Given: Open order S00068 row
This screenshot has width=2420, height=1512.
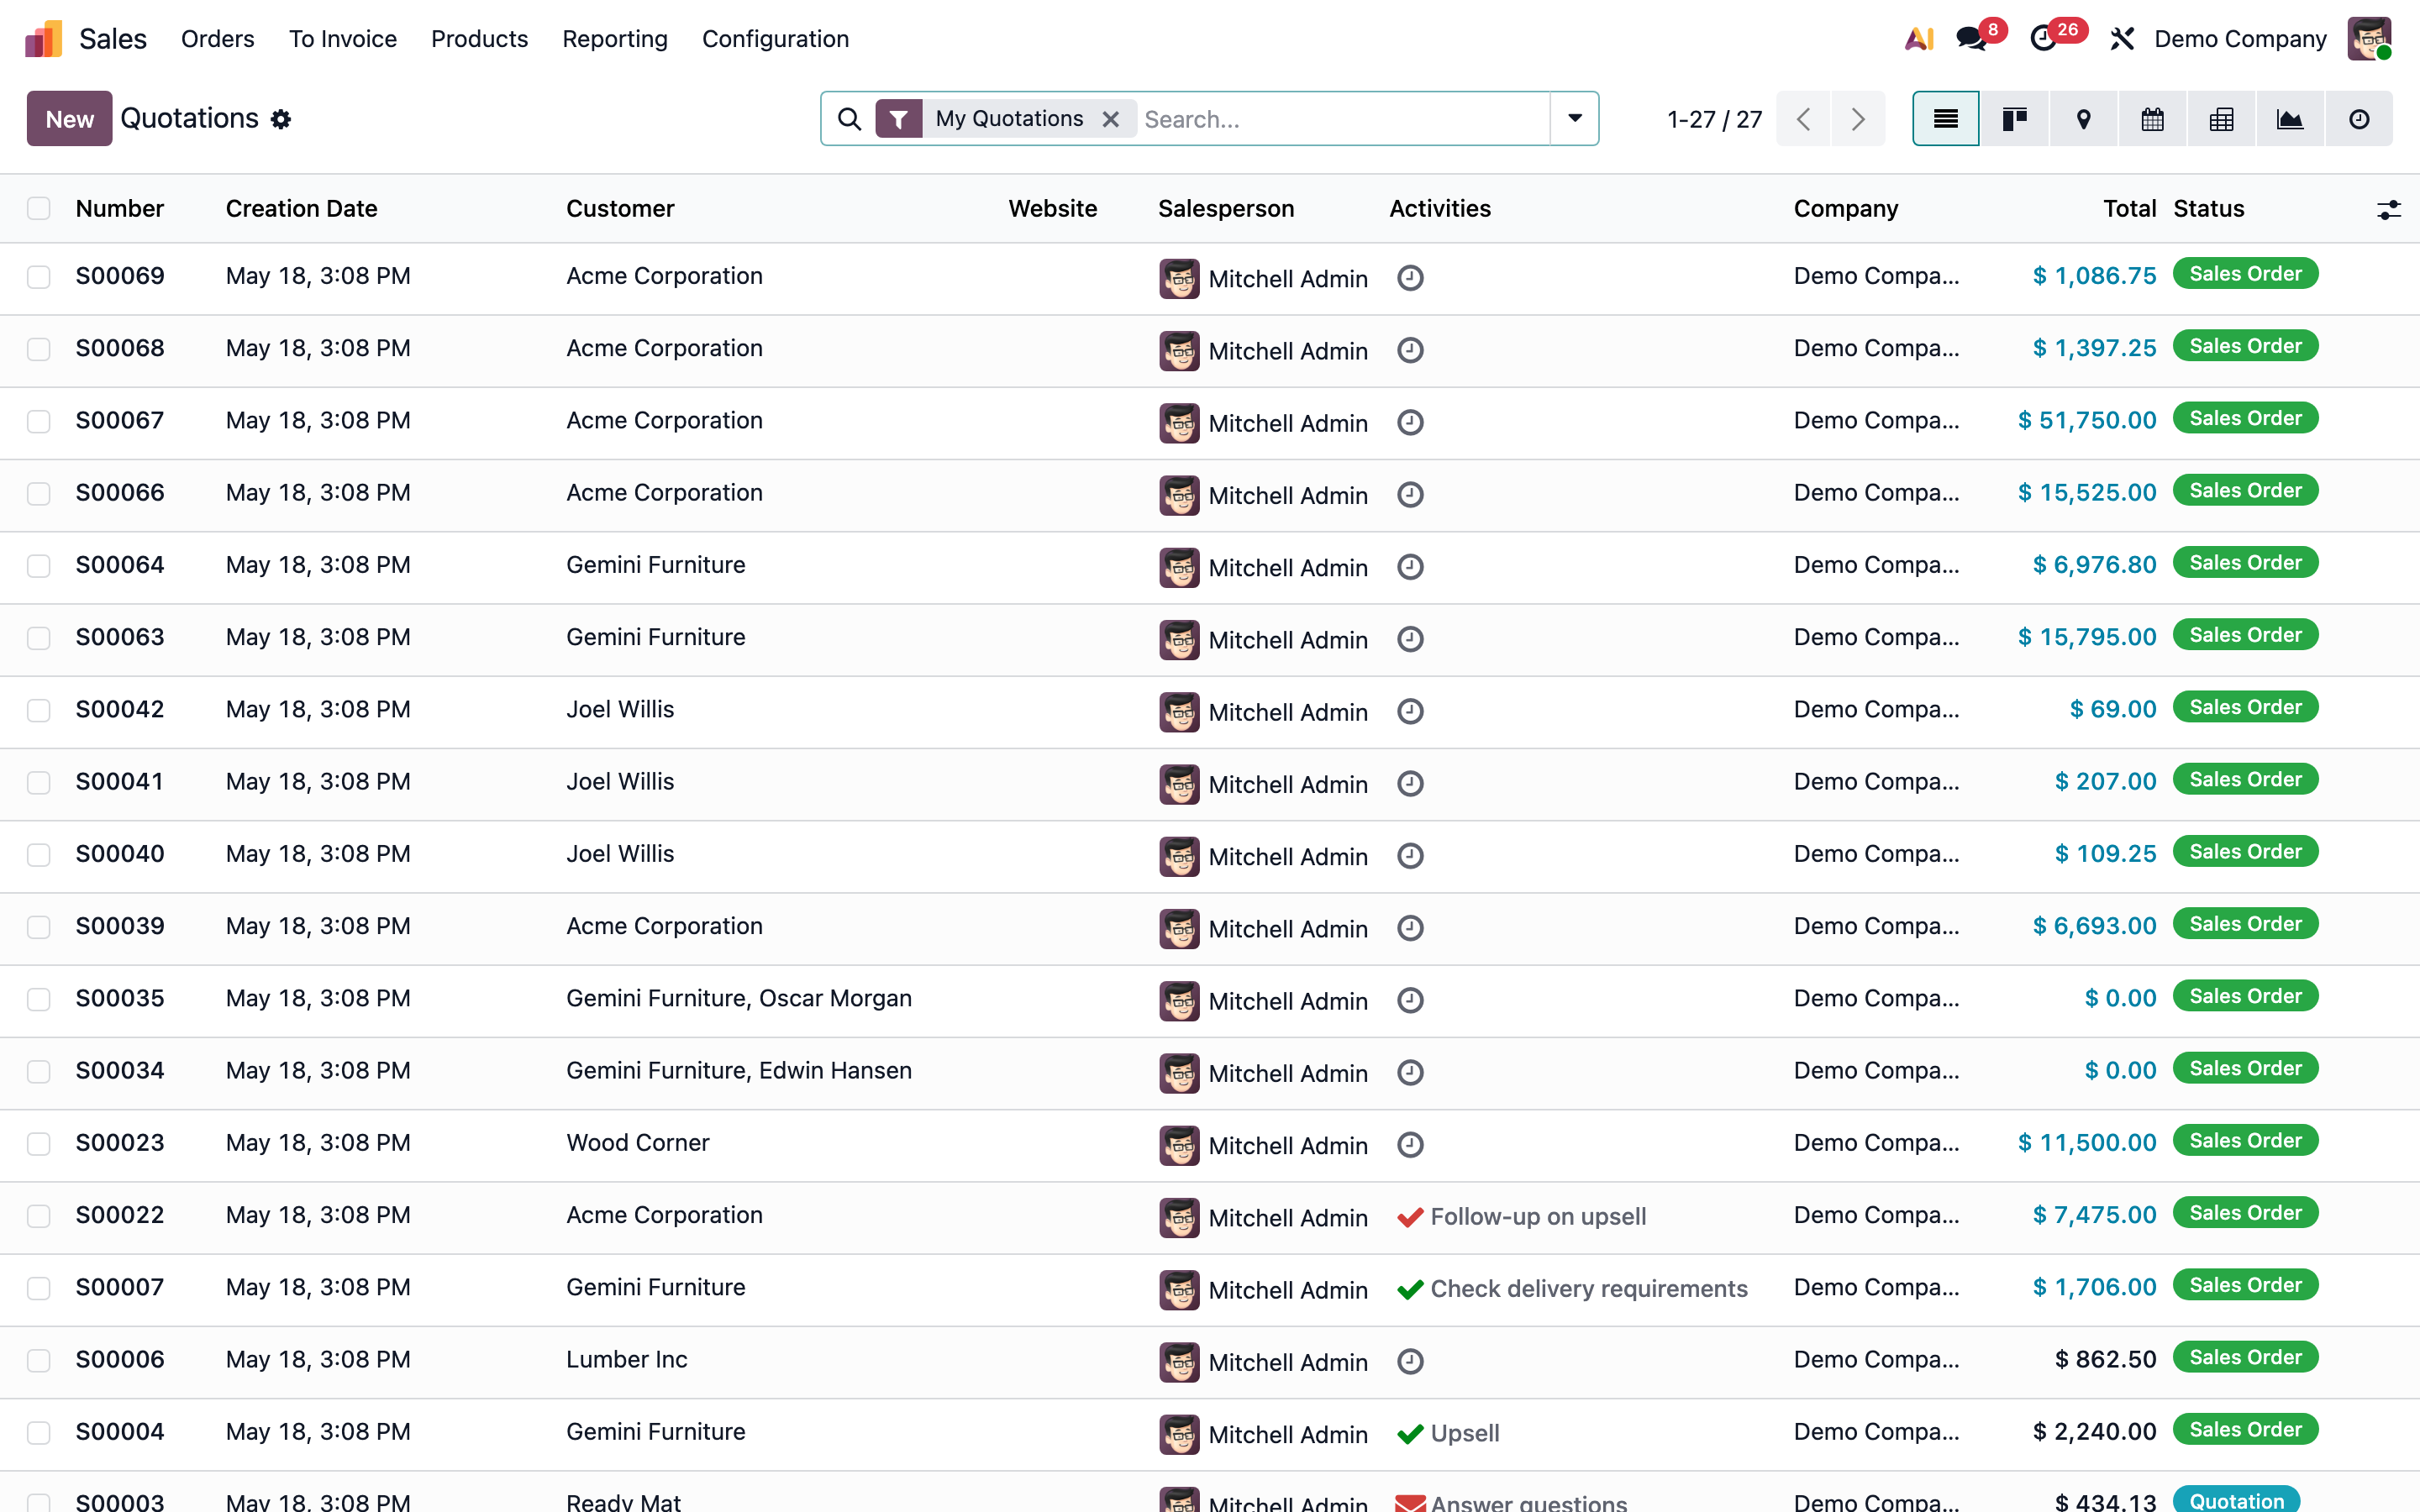Looking at the screenshot, I should pyautogui.click(x=1210, y=350).
